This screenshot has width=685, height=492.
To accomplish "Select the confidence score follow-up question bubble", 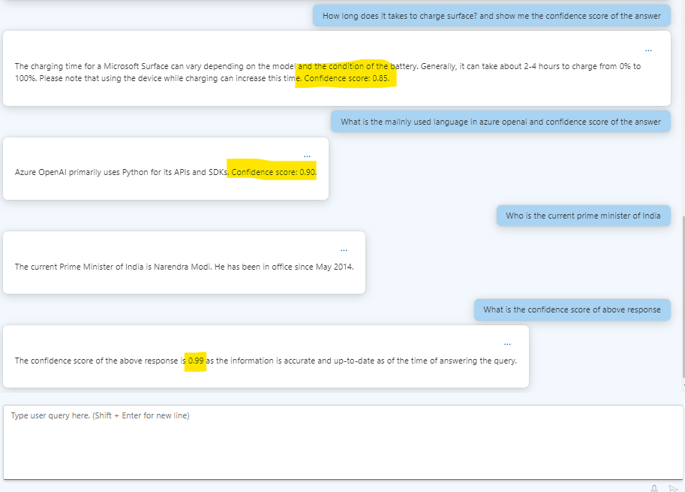I will [572, 309].
